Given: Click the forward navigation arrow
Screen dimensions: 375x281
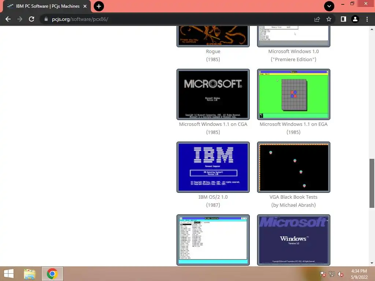Looking at the screenshot, I should point(20,19).
